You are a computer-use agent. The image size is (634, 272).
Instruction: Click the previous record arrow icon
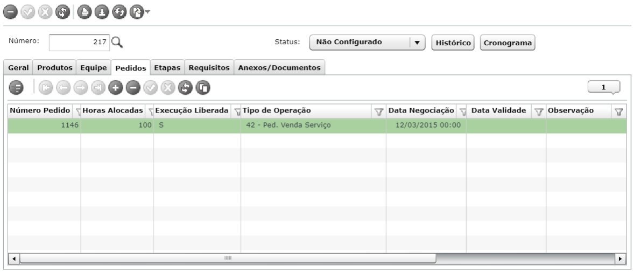pyautogui.click(x=63, y=88)
